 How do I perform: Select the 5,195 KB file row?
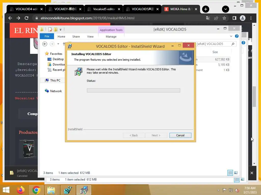213,65
